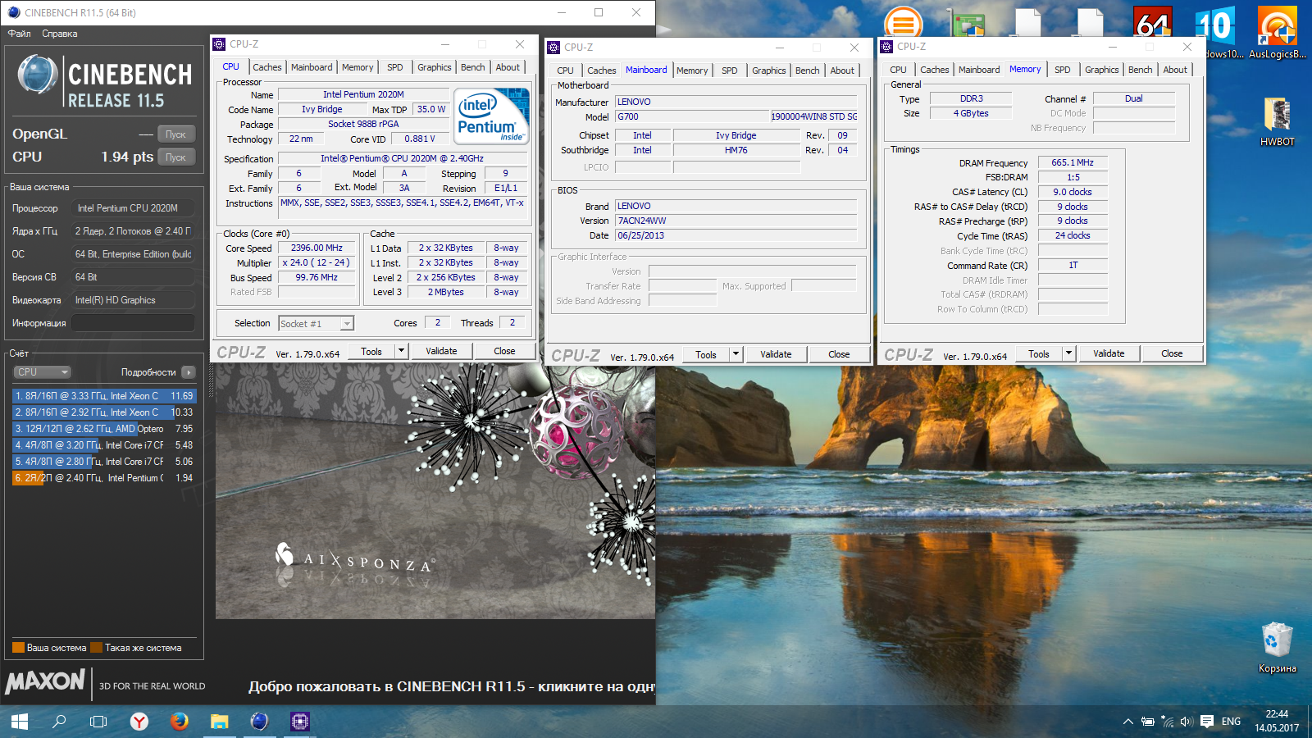The height and width of the screenshot is (738, 1312).
Task: Select the red 64 desktop icon
Action: tap(1152, 23)
